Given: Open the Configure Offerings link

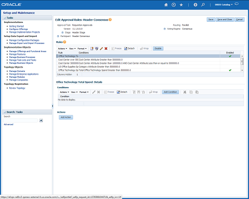Looking at the screenshot, I should pyautogui.click(x=18, y=29).
